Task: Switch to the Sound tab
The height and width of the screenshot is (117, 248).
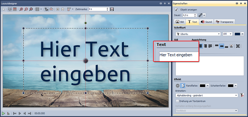Action: click(x=206, y=22)
